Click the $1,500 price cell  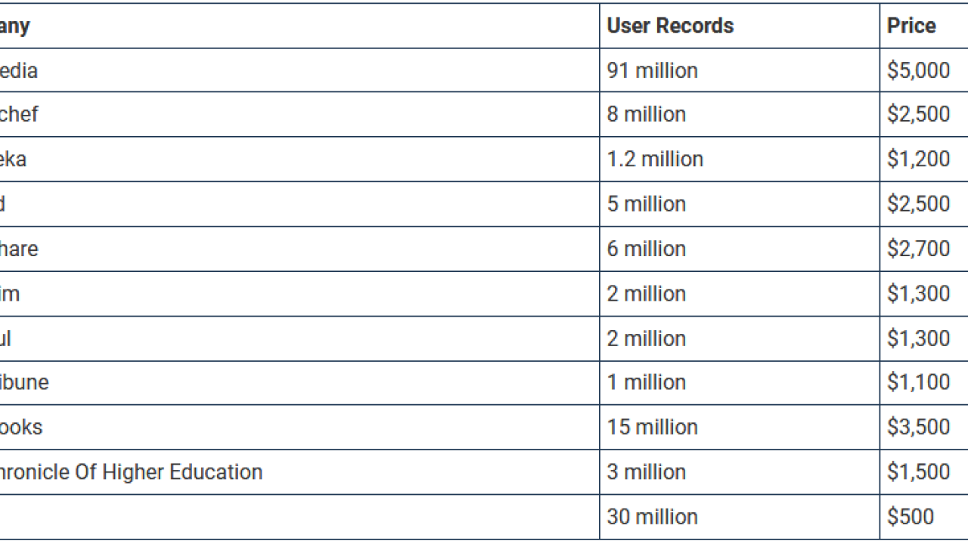click(x=918, y=471)
